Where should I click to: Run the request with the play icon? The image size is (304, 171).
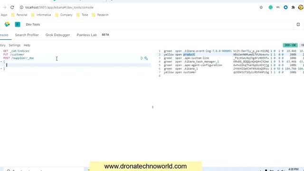142,58
